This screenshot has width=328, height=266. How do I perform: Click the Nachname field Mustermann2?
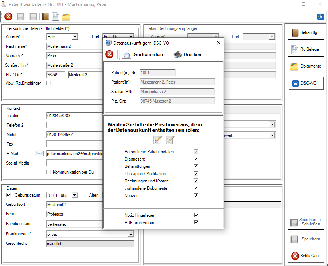coord(75,46)
